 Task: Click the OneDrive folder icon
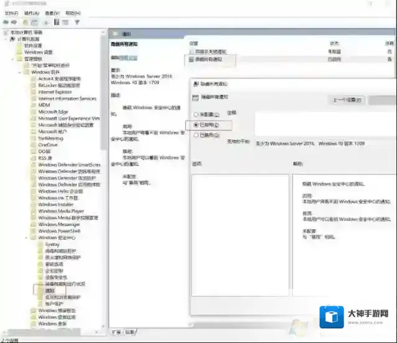coord(34,145)
